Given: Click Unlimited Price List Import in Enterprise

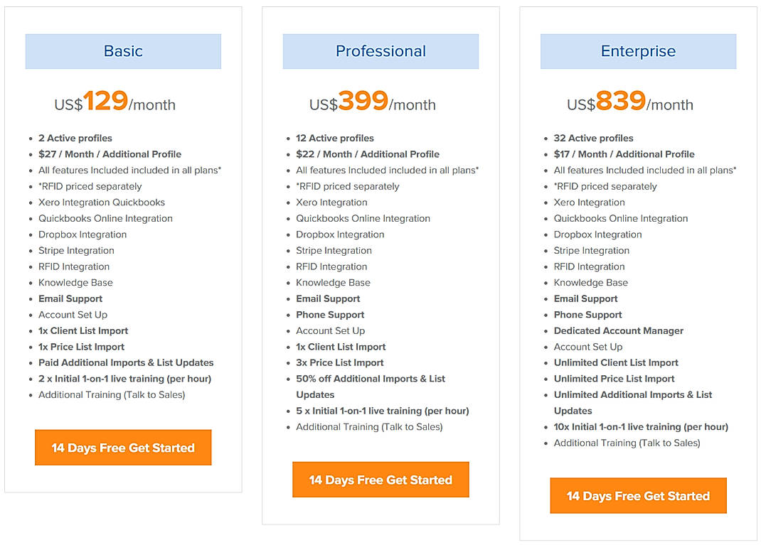Looking at the screenshot, I should pyautogui.click(x=614, y=379).
